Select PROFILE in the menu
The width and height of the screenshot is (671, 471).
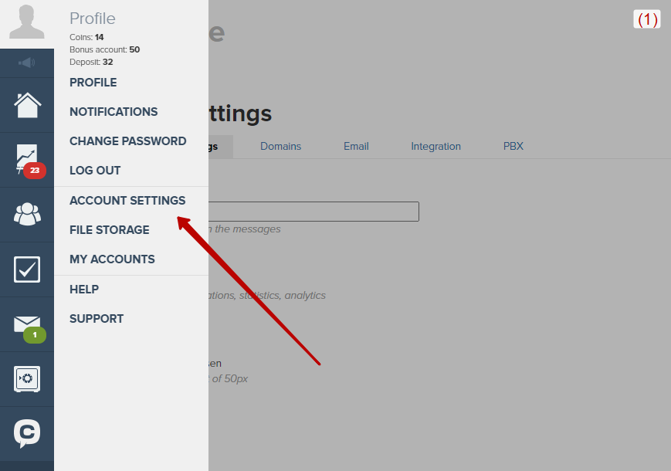tap(93, 83)
